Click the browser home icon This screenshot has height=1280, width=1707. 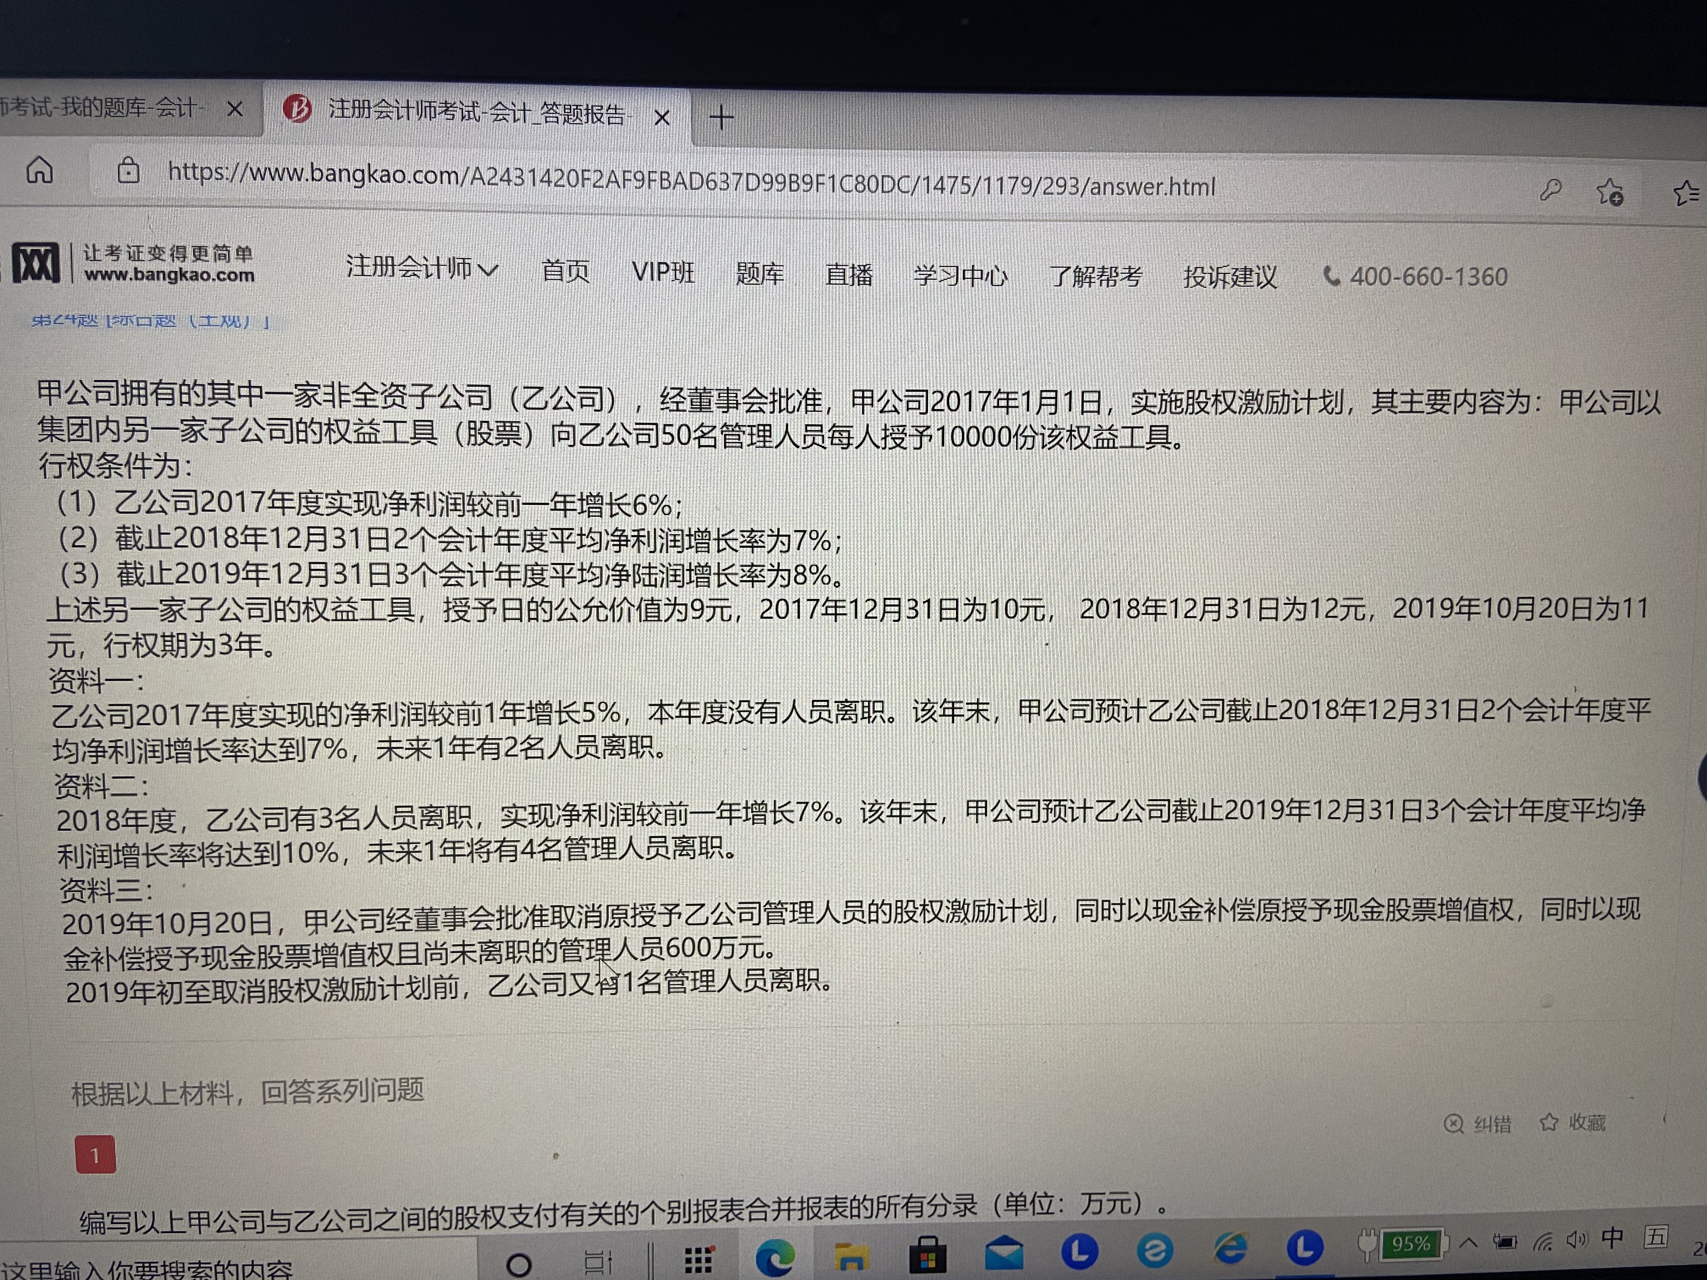39,170
